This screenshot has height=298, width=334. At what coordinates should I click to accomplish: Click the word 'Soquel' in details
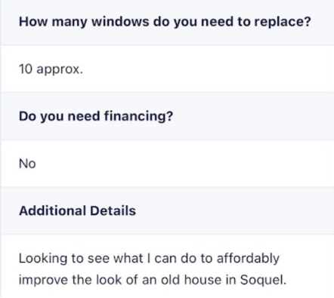[x=261, y=280]
